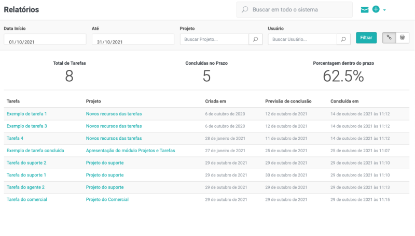Viewport: 415px width, 236px height.
Task: Click the Buscar Usuário input field
Action: click(x=302, y=39)
